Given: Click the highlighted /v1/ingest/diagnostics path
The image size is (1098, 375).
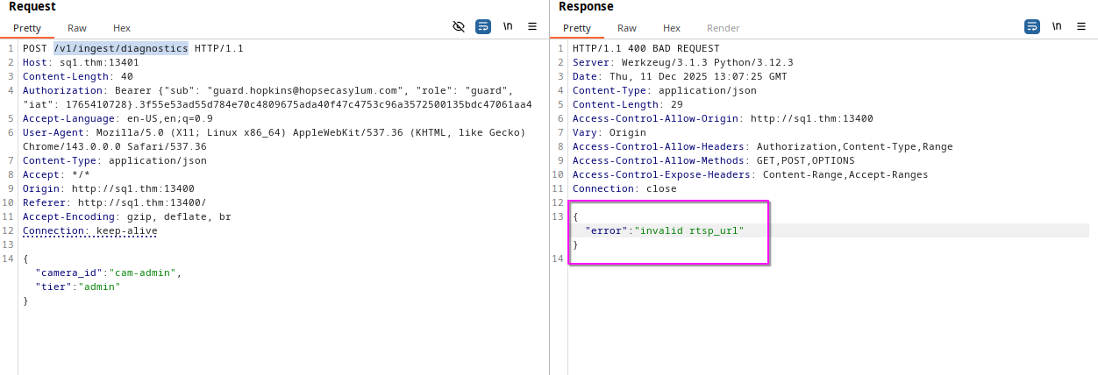Looking at the screenshot, I should [120, 48].
